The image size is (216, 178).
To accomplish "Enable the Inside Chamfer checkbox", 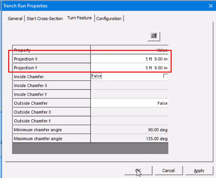I will [165, 76].
